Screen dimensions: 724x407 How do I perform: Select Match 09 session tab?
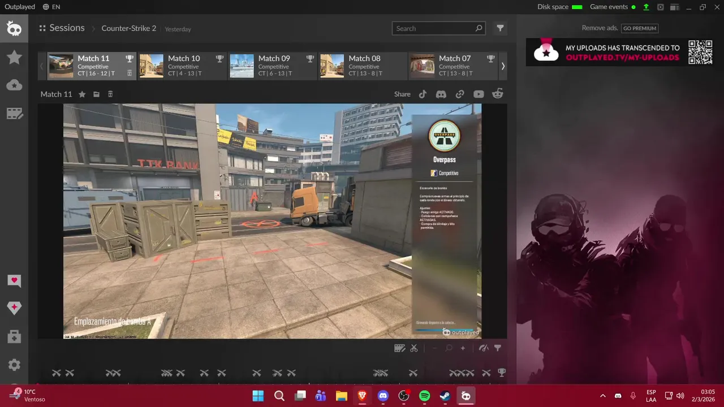(272, 66)
